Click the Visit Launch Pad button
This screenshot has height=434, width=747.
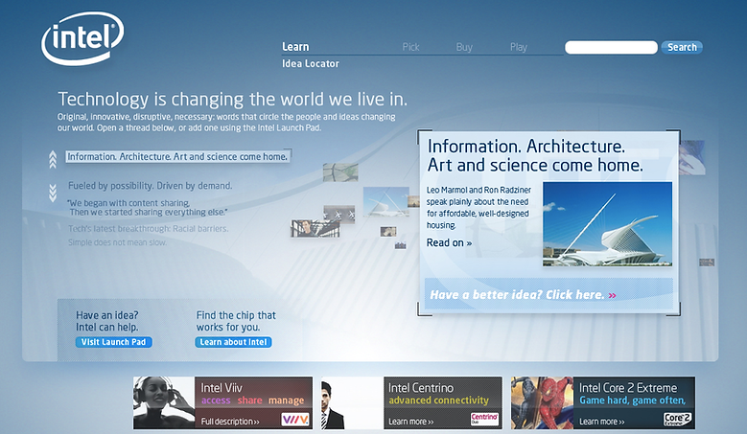(x=113, y=342)
